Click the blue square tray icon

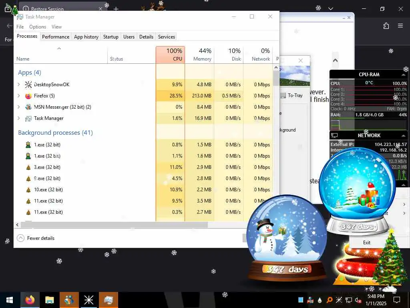(x=301, y=300)
